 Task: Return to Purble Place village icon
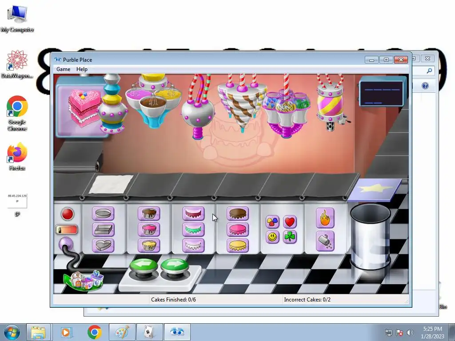click(x=84, y=280)
